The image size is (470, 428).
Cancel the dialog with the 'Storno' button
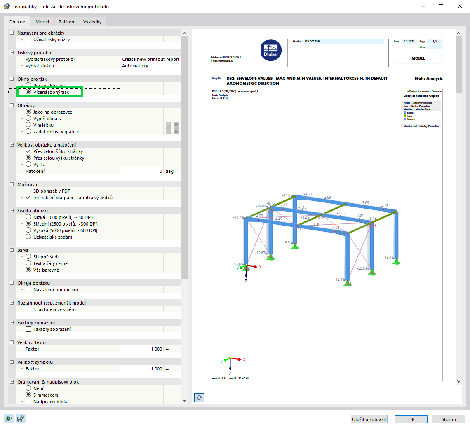click(x=449, y=419)
